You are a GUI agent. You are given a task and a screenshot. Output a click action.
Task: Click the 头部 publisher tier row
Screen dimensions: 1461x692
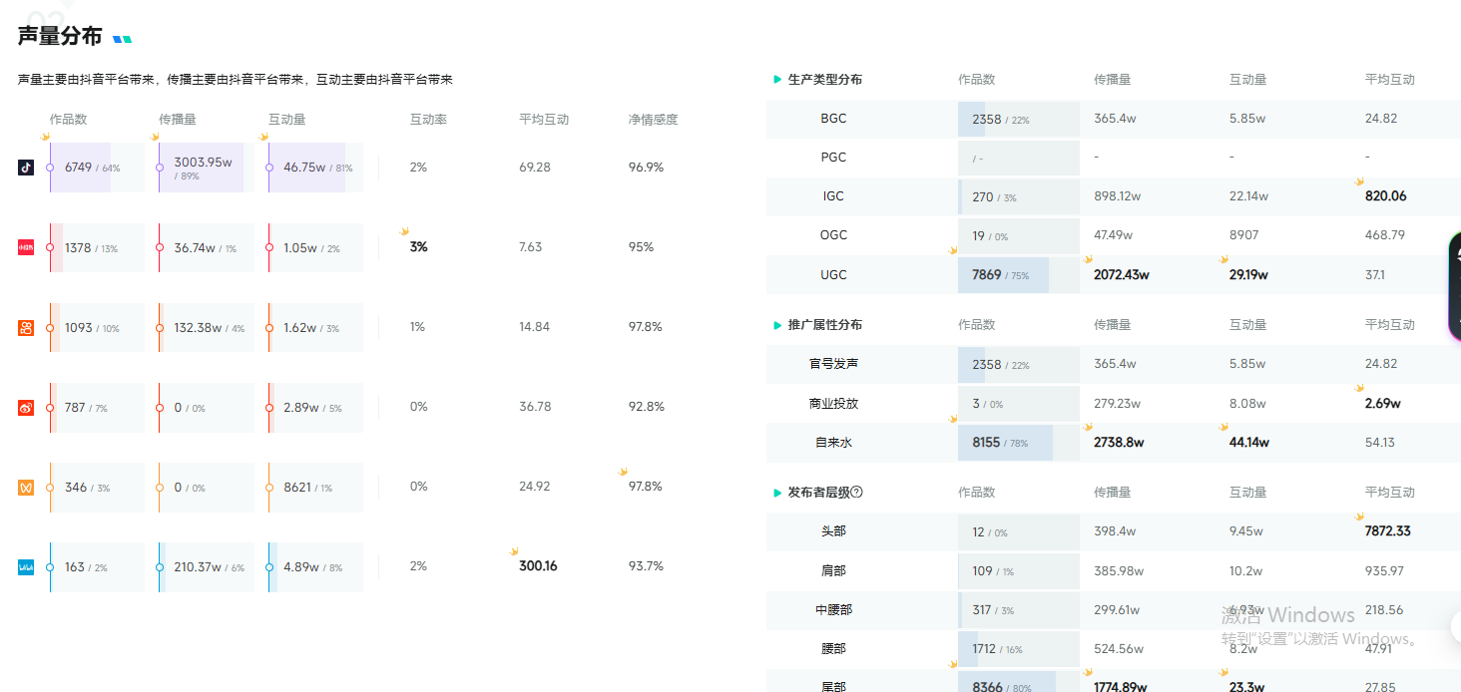(x=833, y=530)
